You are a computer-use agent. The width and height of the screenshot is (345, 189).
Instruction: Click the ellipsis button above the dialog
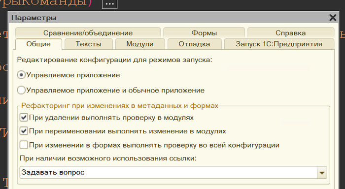point(109,4)
